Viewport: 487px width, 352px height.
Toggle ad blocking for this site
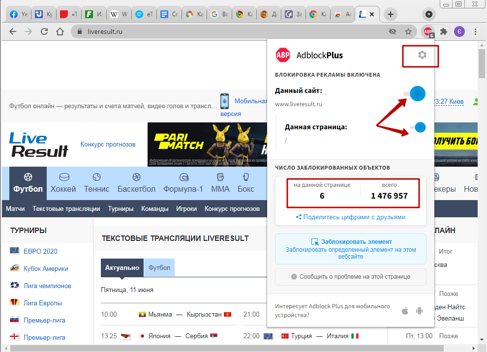click(x=414, y=93)
